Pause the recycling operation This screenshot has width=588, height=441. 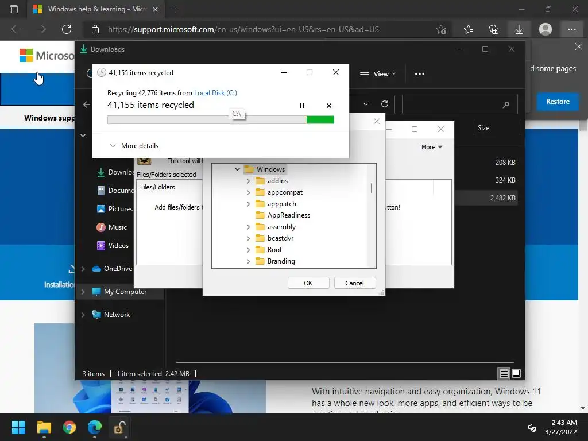pos(302,106)
